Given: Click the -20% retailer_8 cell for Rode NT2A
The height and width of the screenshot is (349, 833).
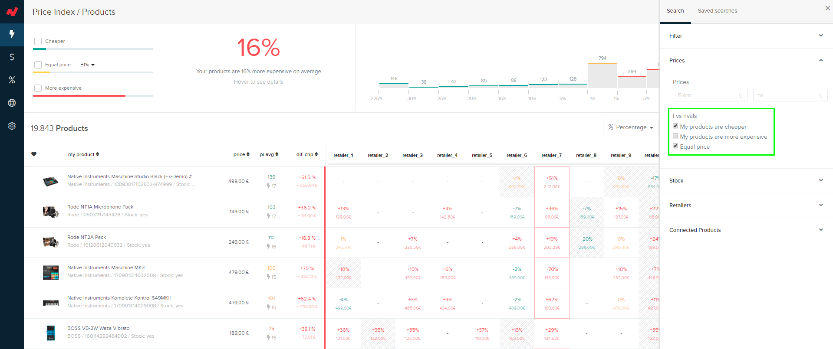Looking at the screenshot, I should [x=586, y=243].
